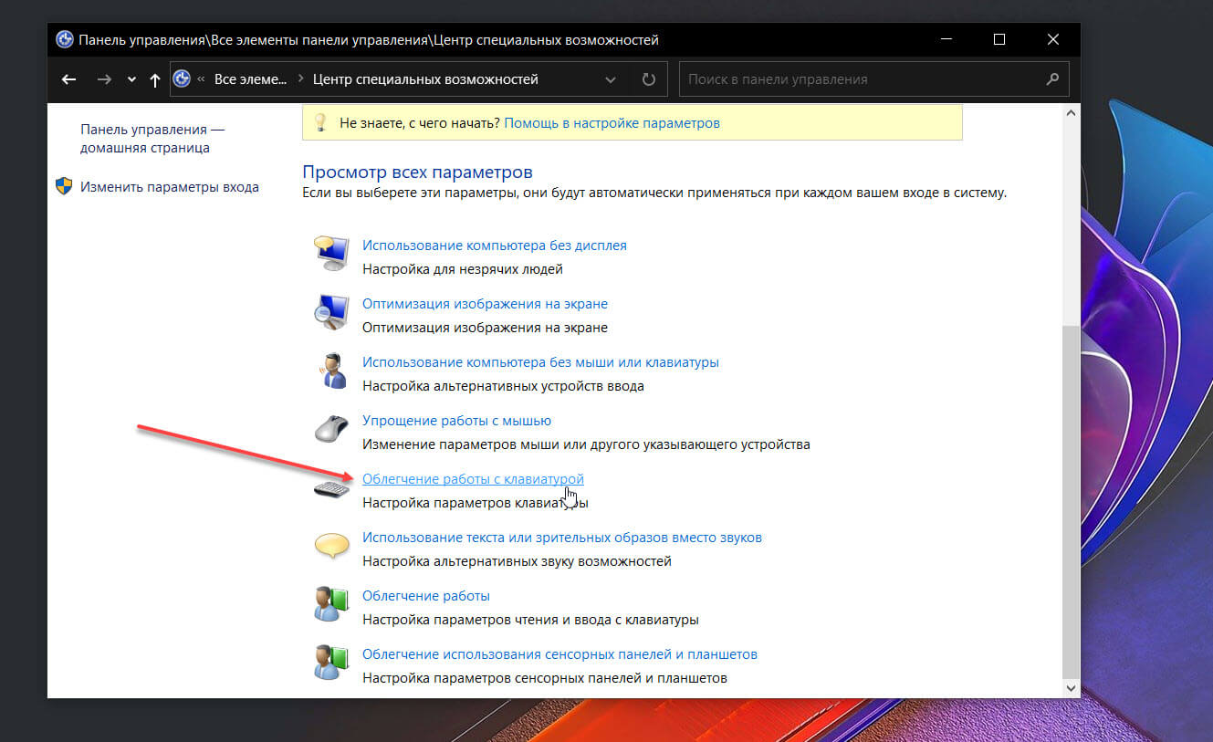Click the search magnifier icon in the search box
Viewport: 1213px width, 742px height.
(1052, 79)
